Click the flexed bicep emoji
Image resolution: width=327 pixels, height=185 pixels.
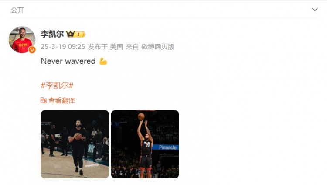tap(103, 61)
